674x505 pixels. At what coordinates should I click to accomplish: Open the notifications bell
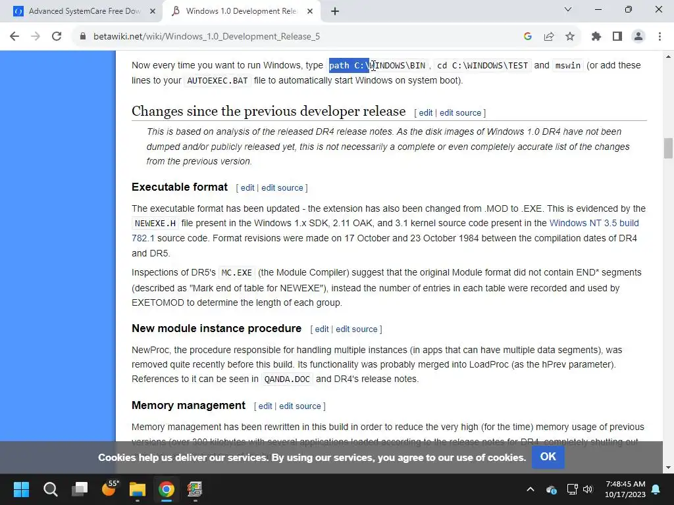tap(656, 489)
